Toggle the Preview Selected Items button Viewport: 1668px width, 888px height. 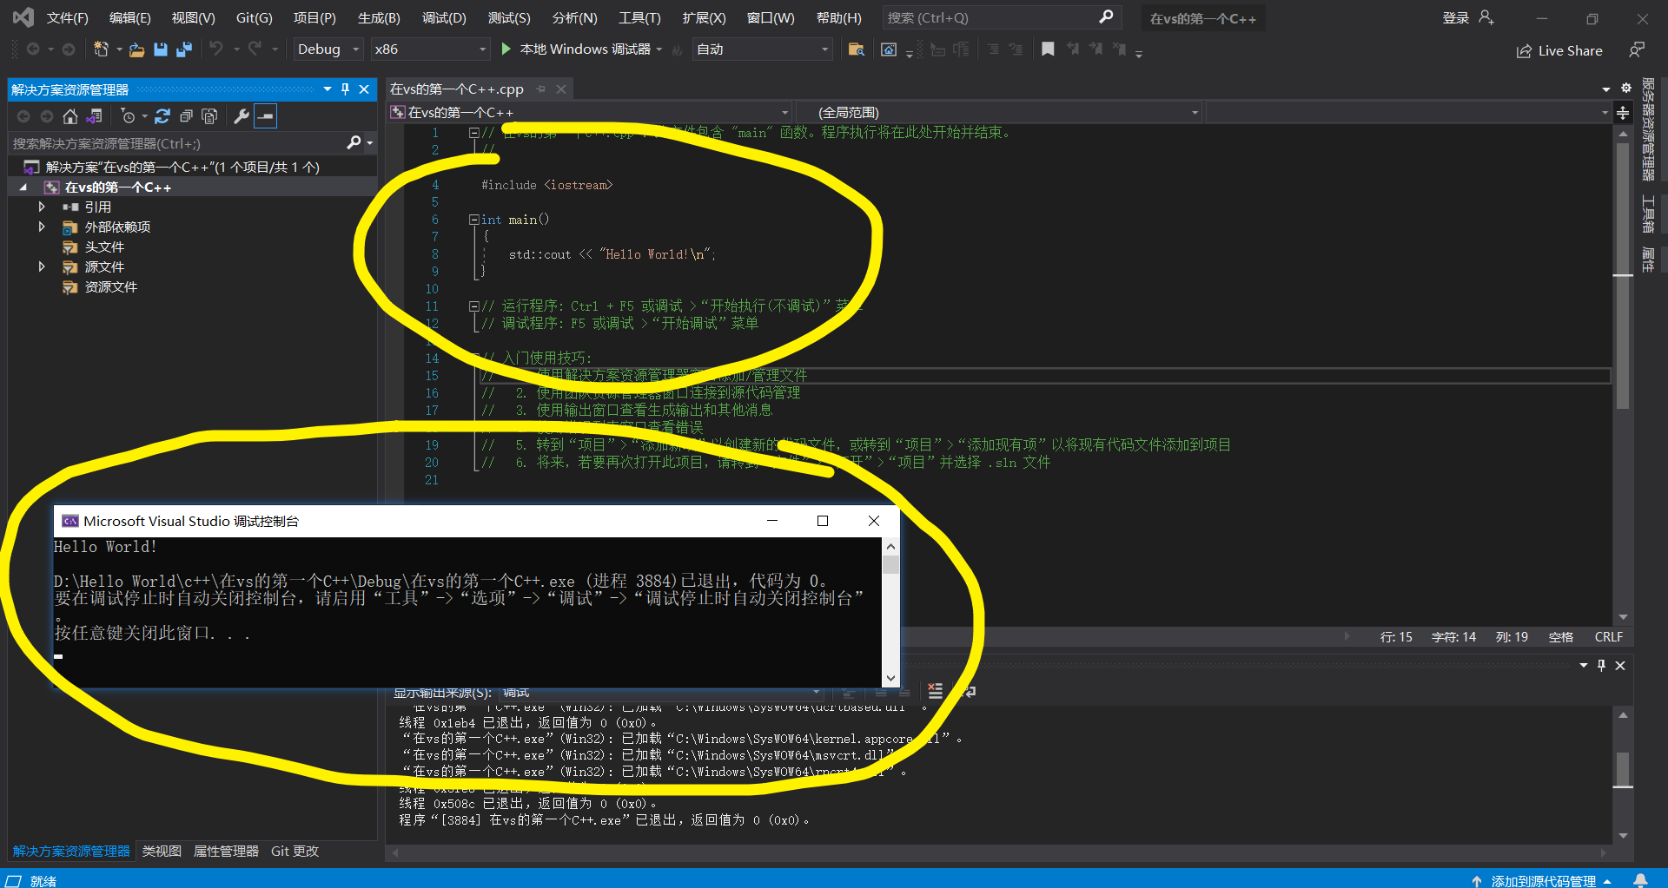266,116
